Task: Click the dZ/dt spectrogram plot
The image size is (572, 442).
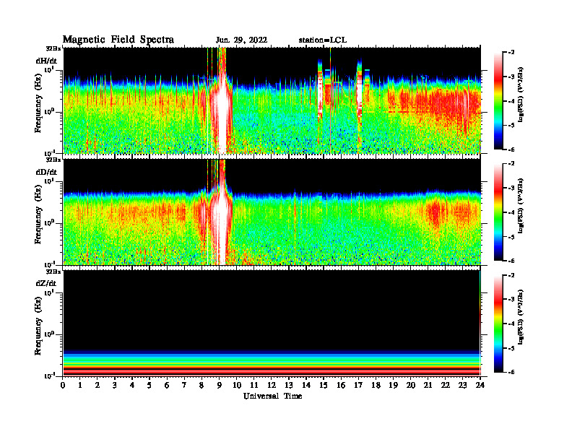Action: click(x=272, y=323)
